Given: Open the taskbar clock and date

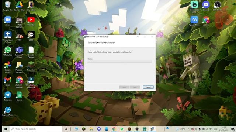Looking at the screenshot, I should coord(224,129).
